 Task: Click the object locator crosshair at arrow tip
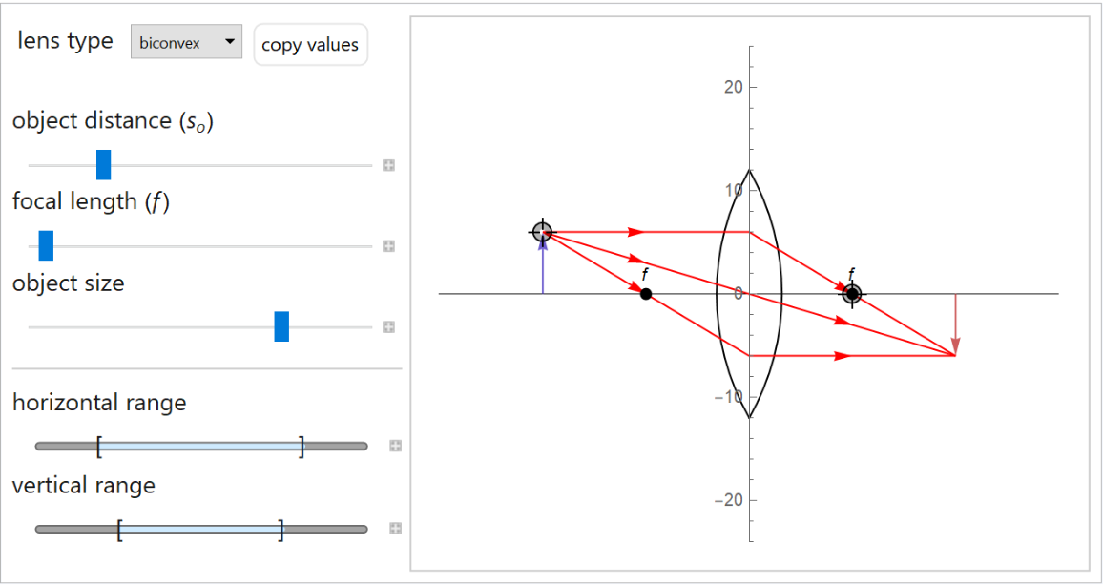pos(542,232)
